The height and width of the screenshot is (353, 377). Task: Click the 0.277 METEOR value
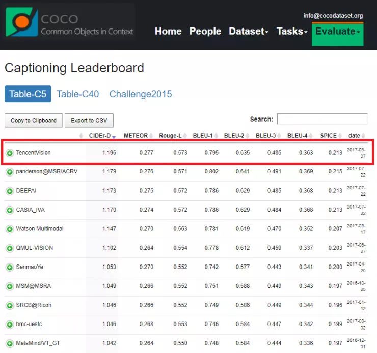pyautogui.click(x=146, y=153)
